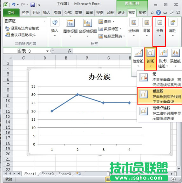
Task: Select column F header
Action: click(x=87, y=58)
